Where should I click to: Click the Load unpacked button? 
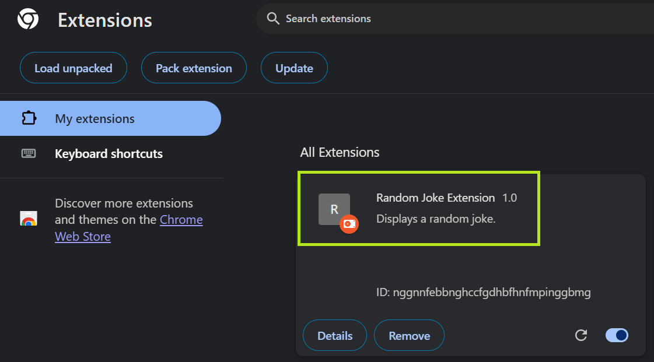point(73,68)
